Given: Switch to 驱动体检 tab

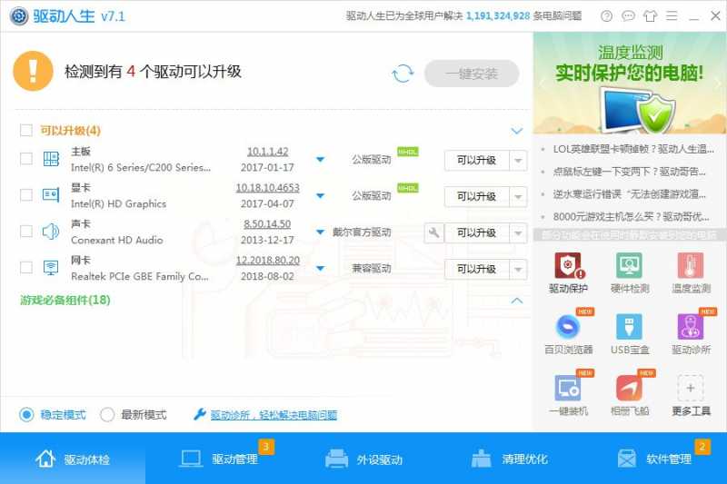Looking at the screenshot, I should (73, 459).
